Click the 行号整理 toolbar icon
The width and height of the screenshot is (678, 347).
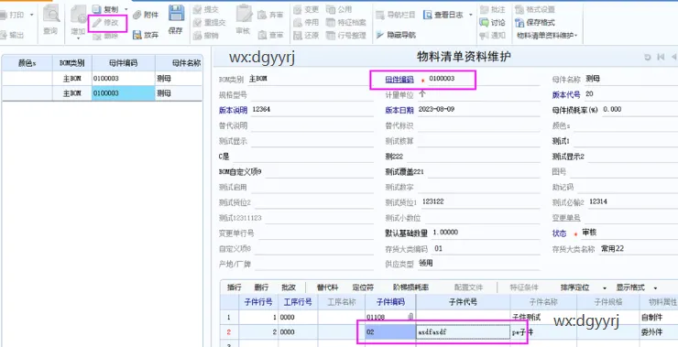click(331, 36)
